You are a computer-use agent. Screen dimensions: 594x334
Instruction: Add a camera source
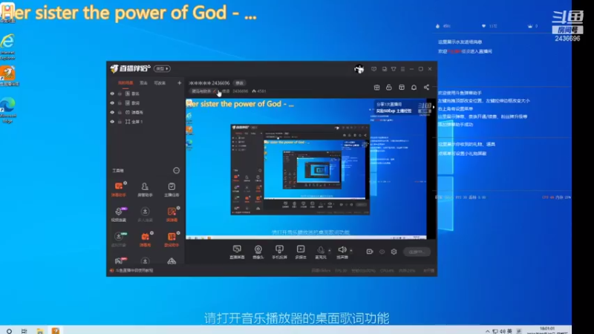click(258, 252)
